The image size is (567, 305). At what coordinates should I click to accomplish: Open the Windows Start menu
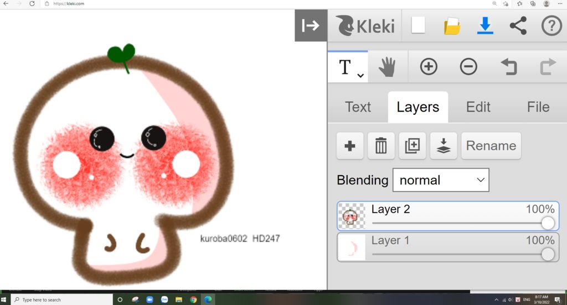pos(4,299)
